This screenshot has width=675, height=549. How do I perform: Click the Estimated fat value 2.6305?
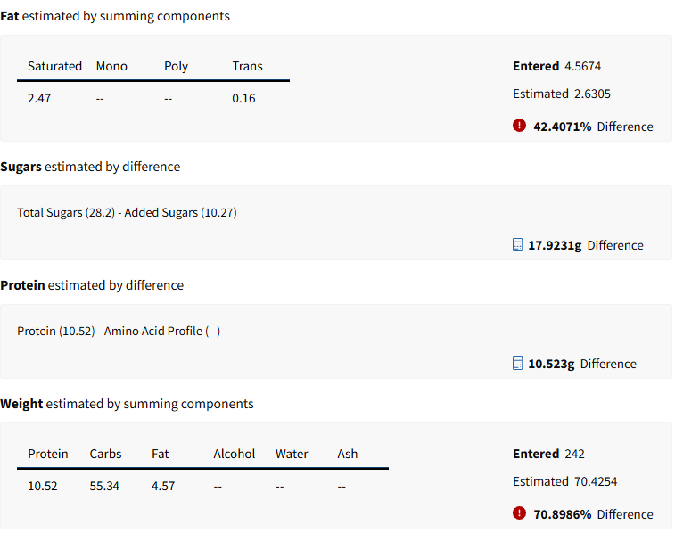coord(592,94)
